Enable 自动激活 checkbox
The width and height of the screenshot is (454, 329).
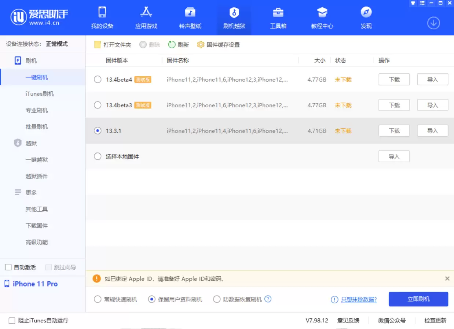click(8, 267)
